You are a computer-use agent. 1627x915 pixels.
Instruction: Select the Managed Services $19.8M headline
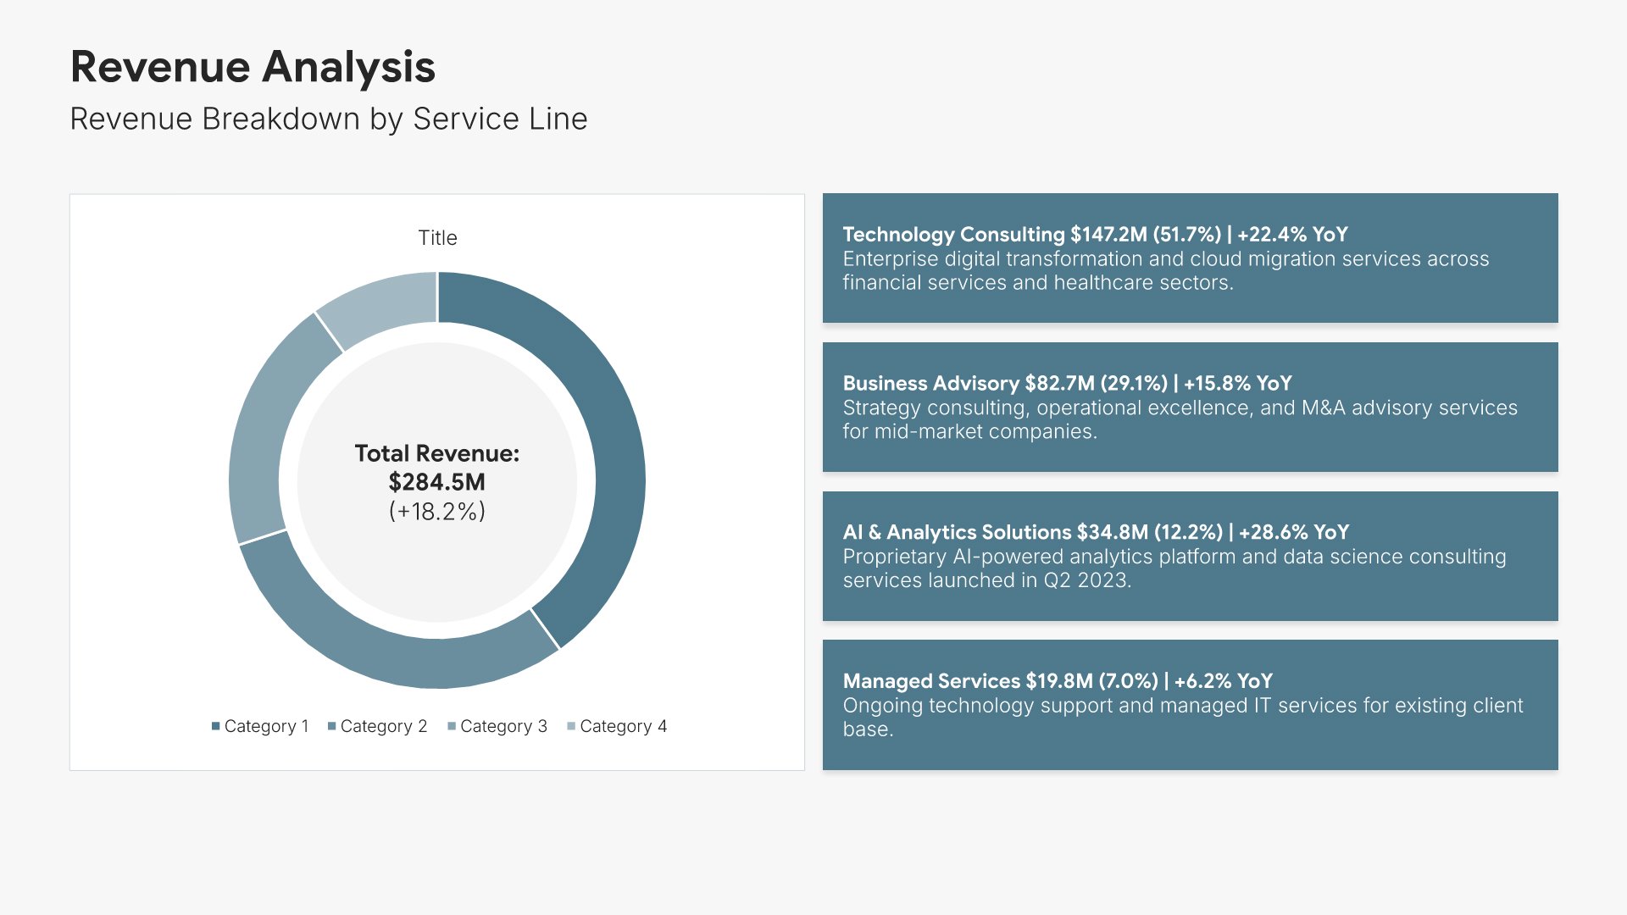pos(1058,681)
